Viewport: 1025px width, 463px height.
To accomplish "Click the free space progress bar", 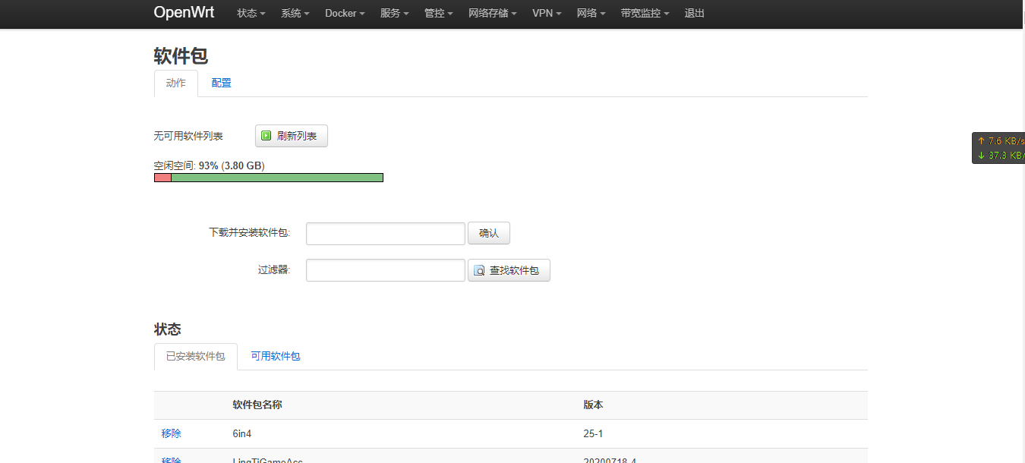I will click(268, 177).
